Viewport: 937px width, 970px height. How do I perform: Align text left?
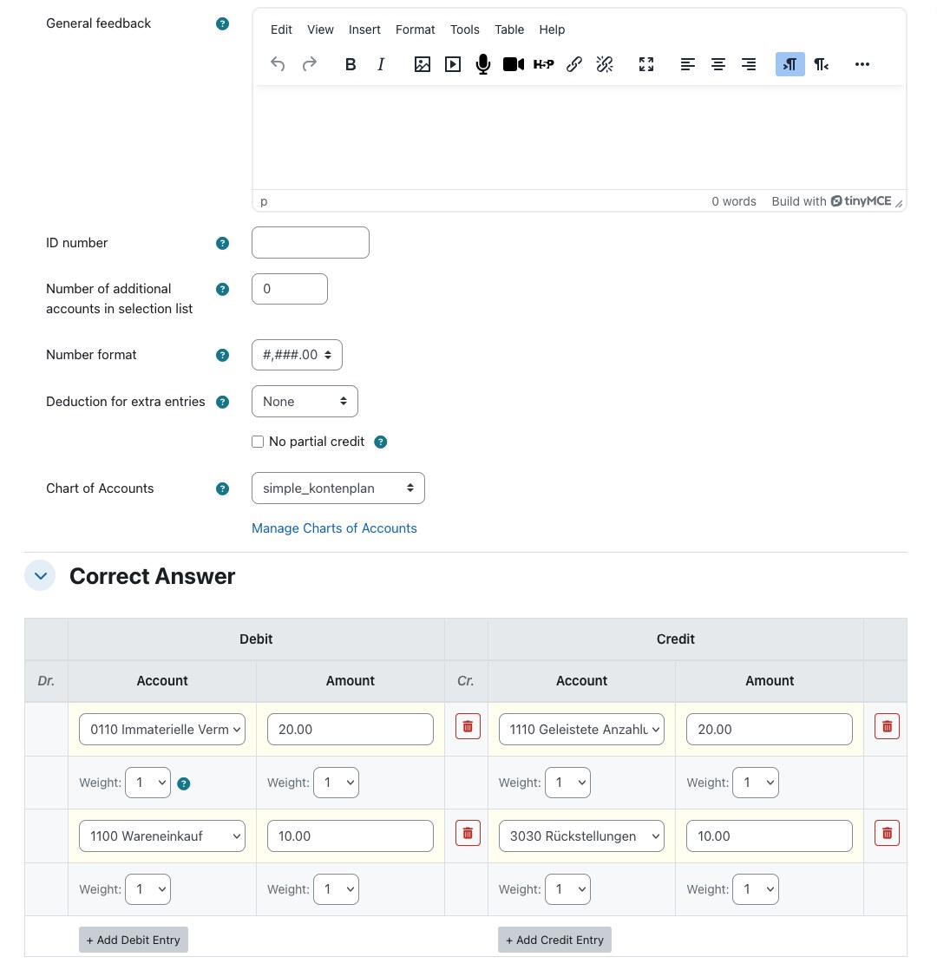(x=688, y=64)
